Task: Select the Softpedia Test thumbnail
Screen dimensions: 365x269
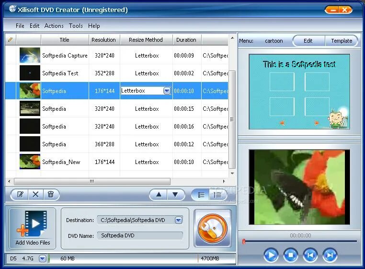Action: pyautogui.click(x=30, y=73)
